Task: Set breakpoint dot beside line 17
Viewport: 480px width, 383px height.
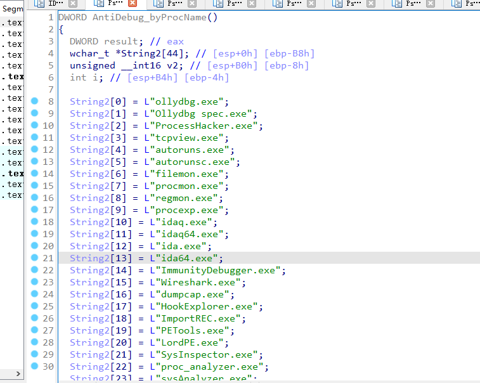Action: [35, 209]
